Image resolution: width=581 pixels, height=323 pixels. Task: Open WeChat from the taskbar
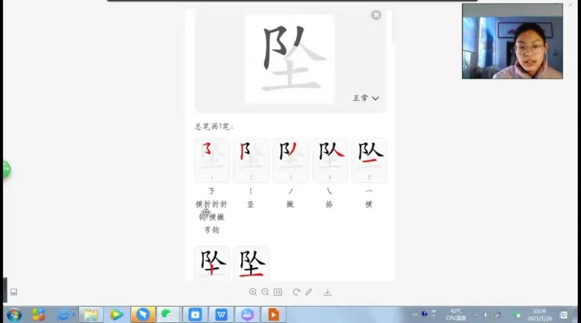(168, 314)
